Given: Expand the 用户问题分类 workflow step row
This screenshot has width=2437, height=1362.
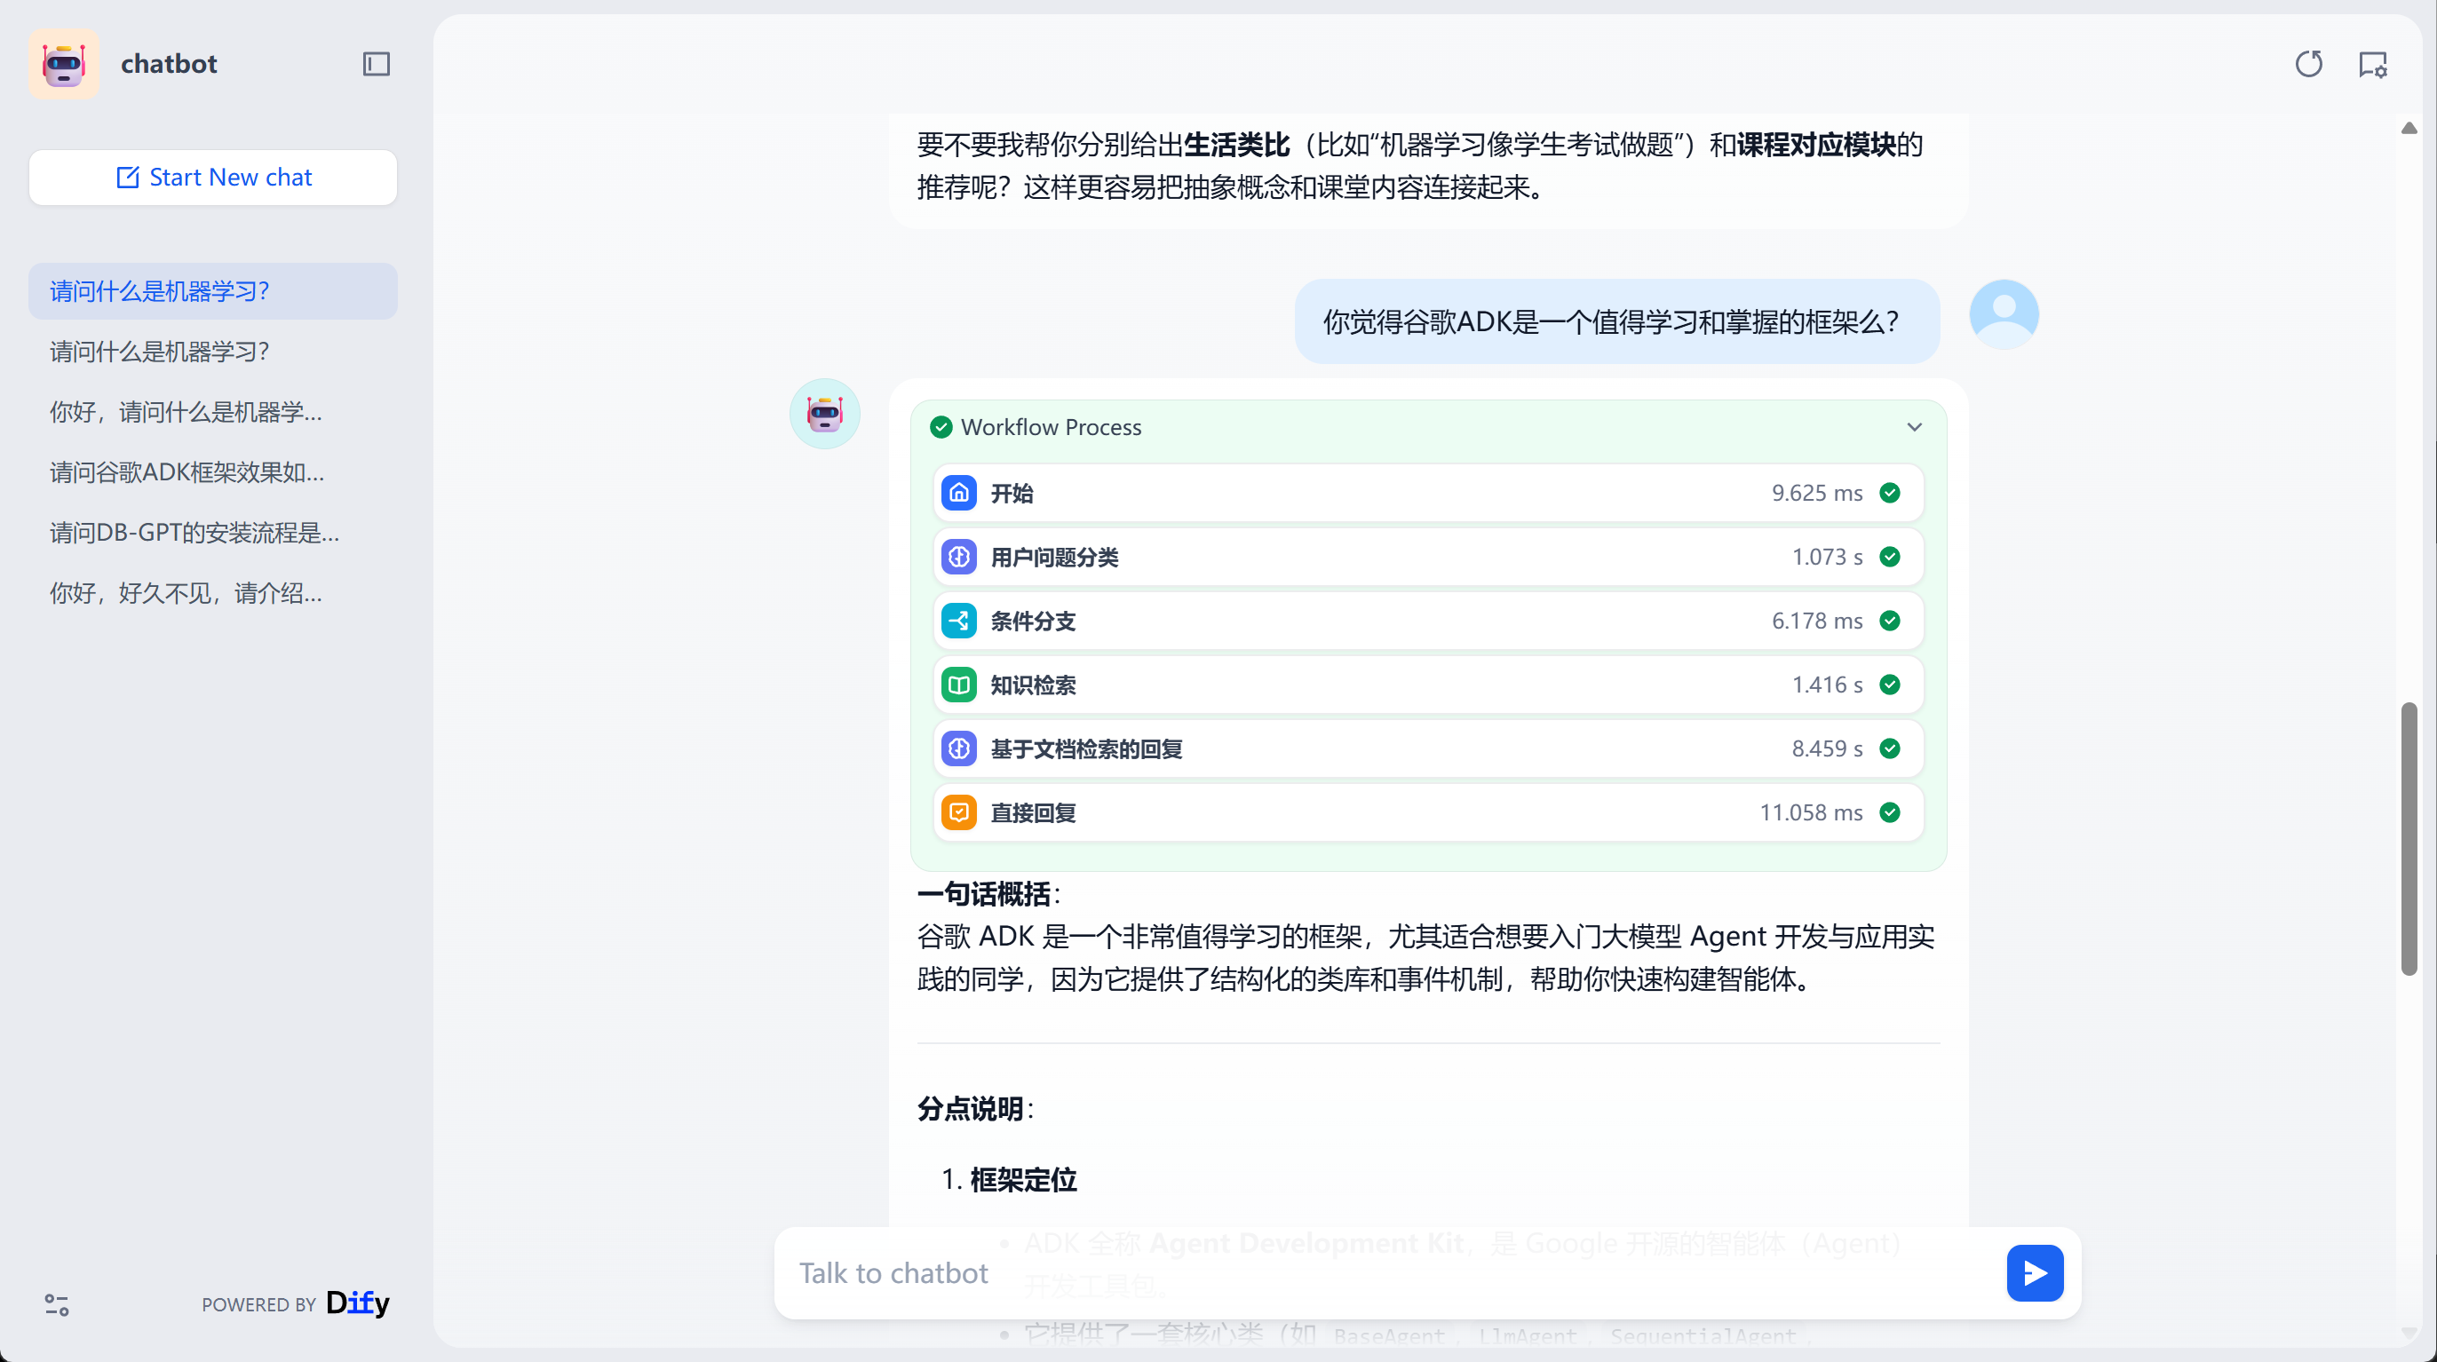Looking at the screenshot, I should [1428, 557].
